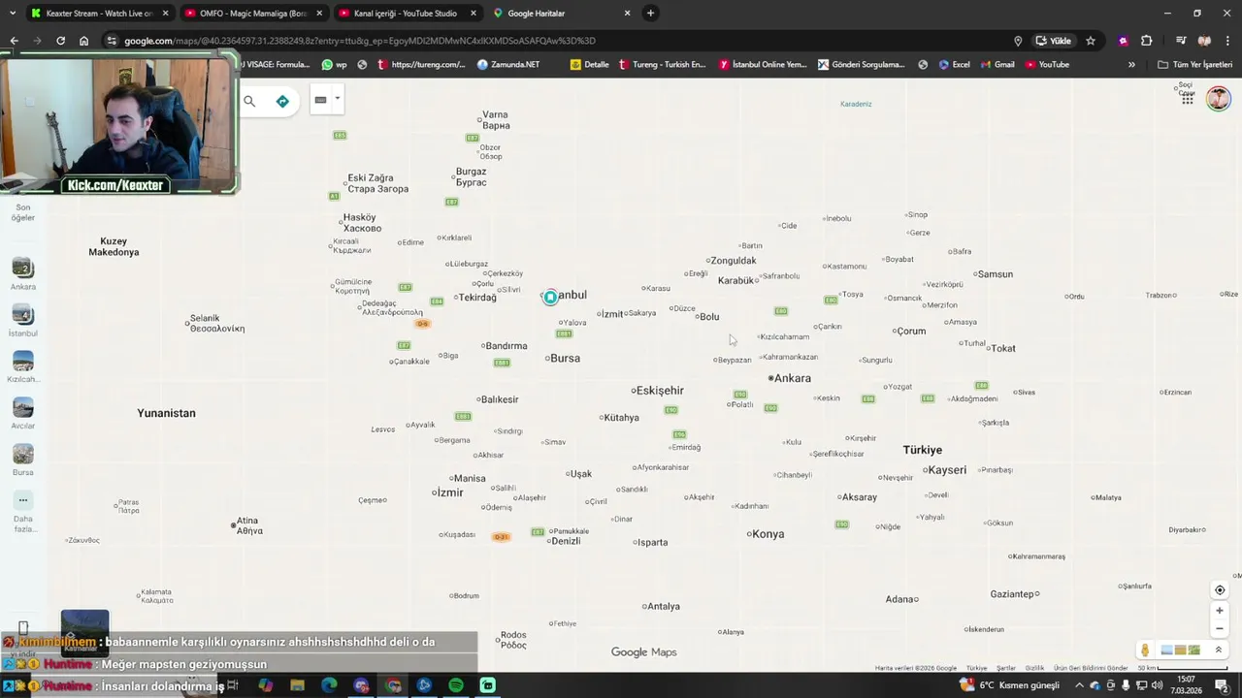Viewport: 1242px width, 698px height.
Task: Open the keyboard input tools dropdown arrow
Action: click(338, 99)
